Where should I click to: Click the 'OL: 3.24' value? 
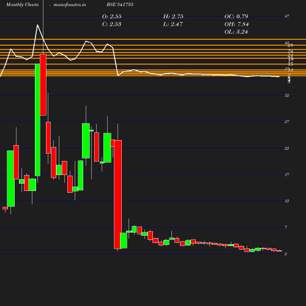[236, 32]
